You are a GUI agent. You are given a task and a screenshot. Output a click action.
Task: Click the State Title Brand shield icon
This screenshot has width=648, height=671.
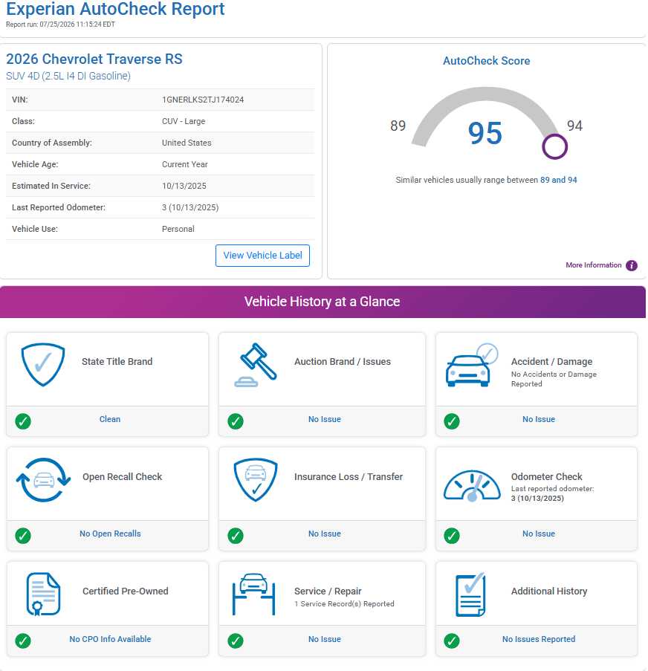(43, 364)
